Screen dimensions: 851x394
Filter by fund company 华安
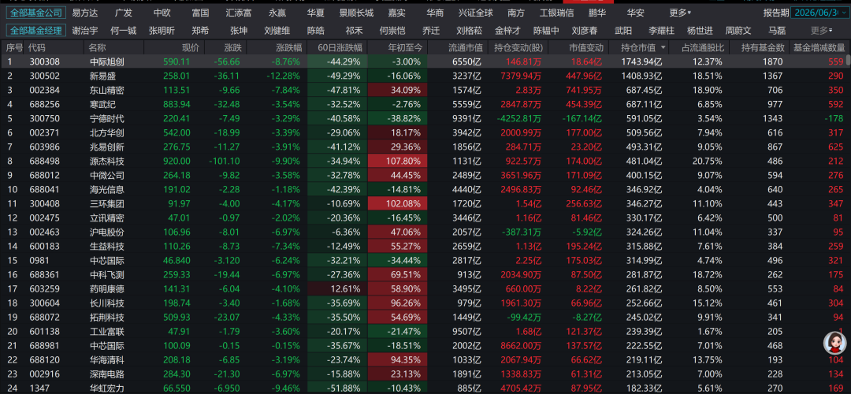click(x=636, y=13)
